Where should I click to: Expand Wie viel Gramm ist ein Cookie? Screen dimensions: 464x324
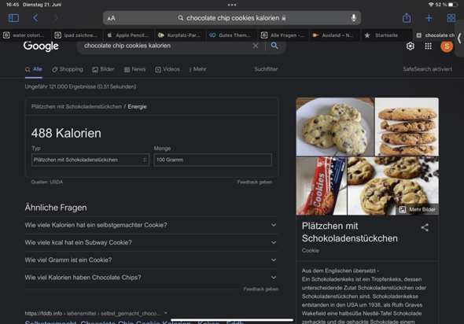tap(152, 260)
